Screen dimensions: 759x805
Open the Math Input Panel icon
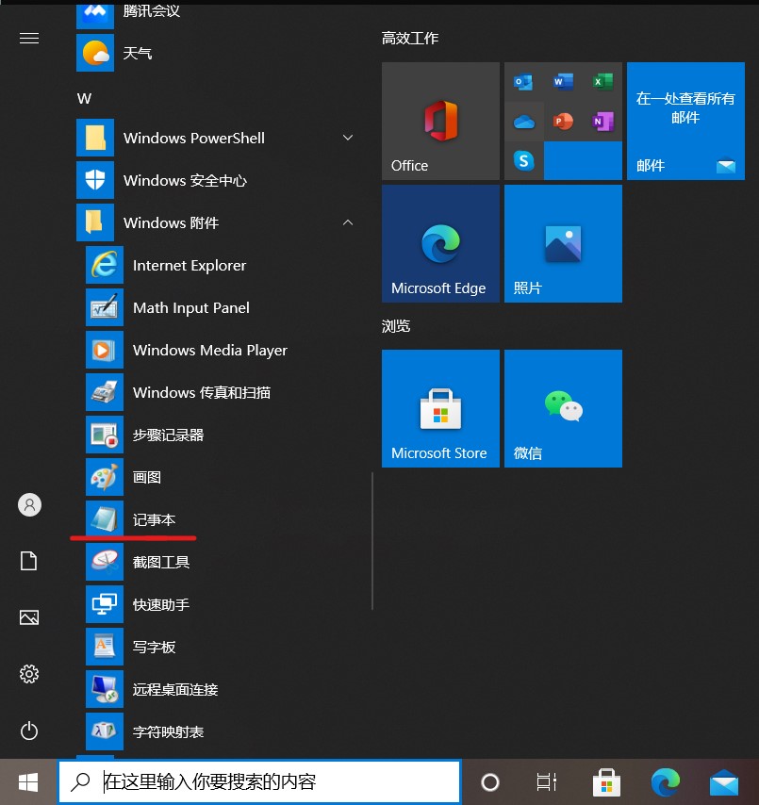[x=105, y=307]
